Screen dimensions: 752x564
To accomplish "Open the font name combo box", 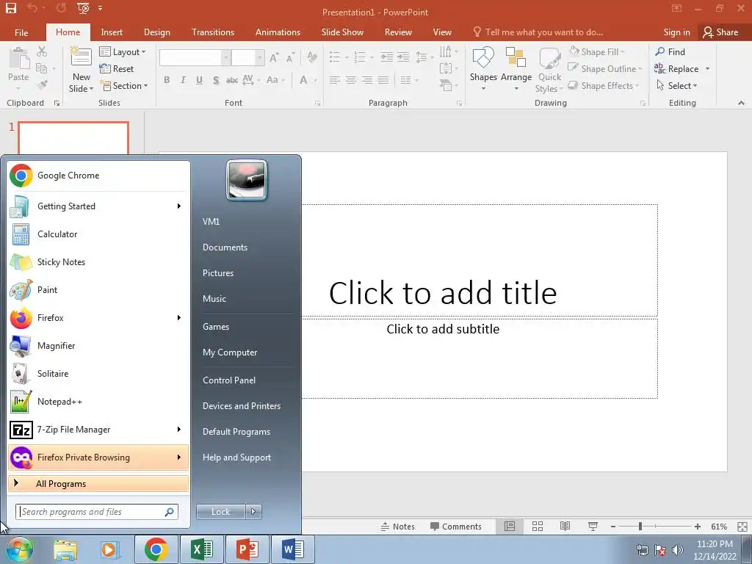I will click(x=195, y=58).
